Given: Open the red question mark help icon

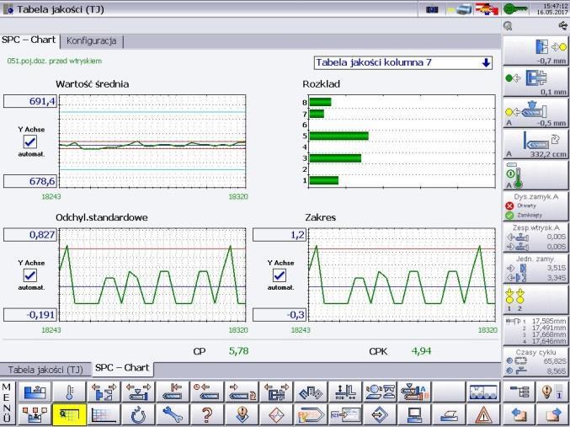Looking at the screenshot, I should tap(208, 414).
